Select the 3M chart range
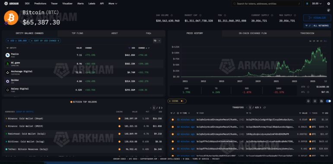The image size is (333, 164). (317, 41)
